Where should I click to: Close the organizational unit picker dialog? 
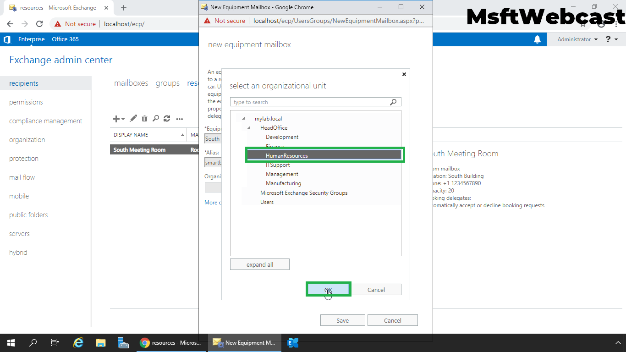404,74
